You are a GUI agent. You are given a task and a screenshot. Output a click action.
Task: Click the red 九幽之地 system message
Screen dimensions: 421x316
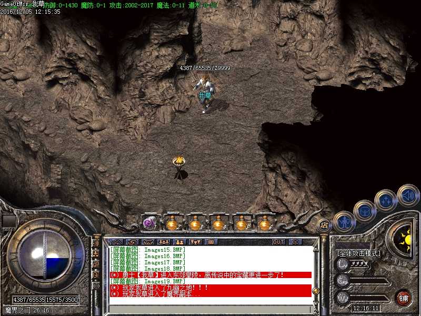coord(210,288)
